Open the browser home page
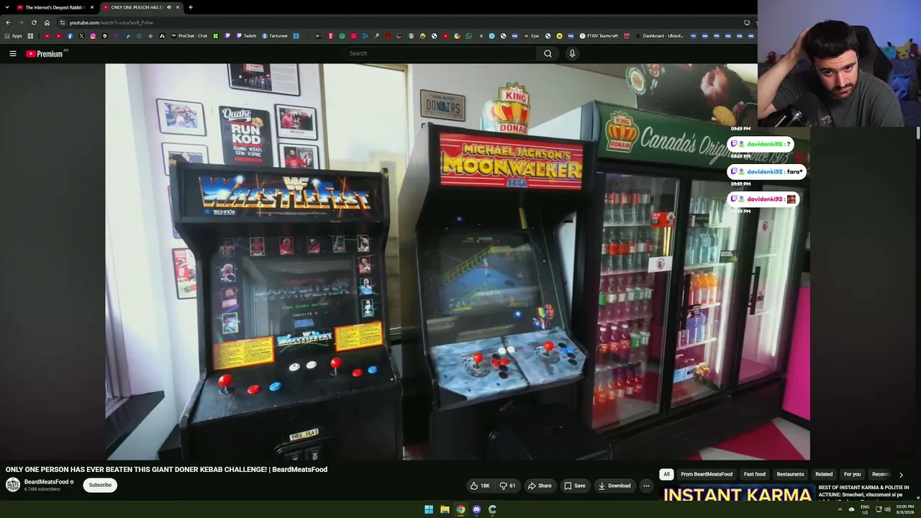 tap(47, 22)
